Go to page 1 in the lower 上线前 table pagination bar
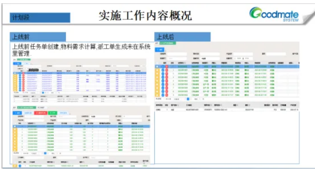This screenshot has width=315, height=171. point(45,153)
